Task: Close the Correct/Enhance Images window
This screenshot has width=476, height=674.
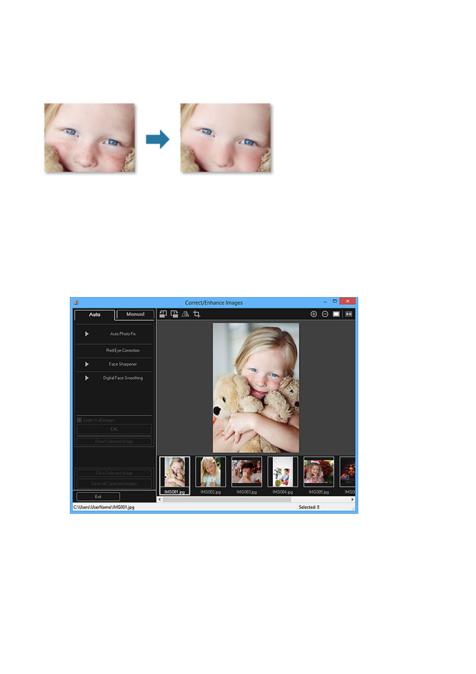Action: coord(348,301)
